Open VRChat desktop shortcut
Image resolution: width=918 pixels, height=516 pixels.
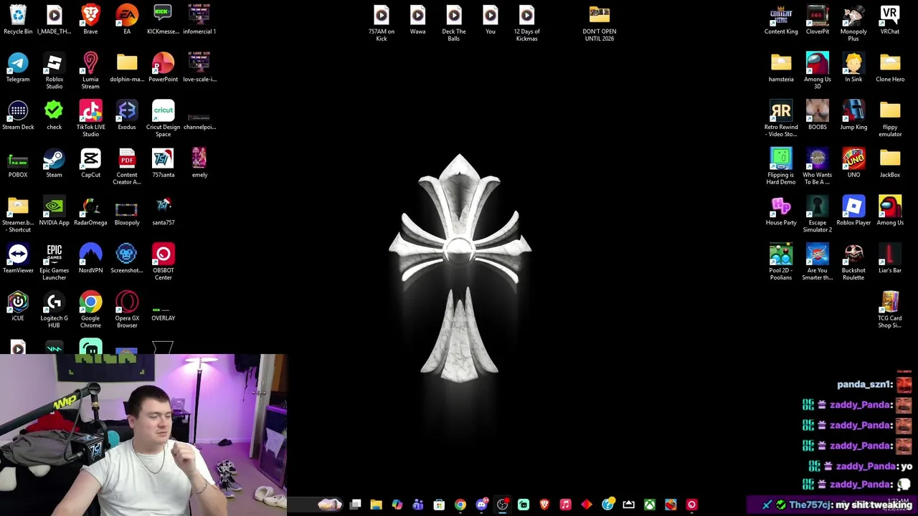point(890,19)
